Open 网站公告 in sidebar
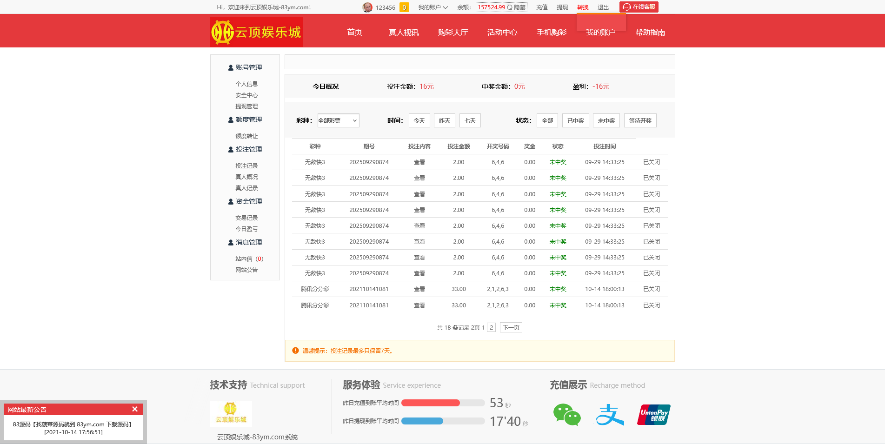 point(246,270)
